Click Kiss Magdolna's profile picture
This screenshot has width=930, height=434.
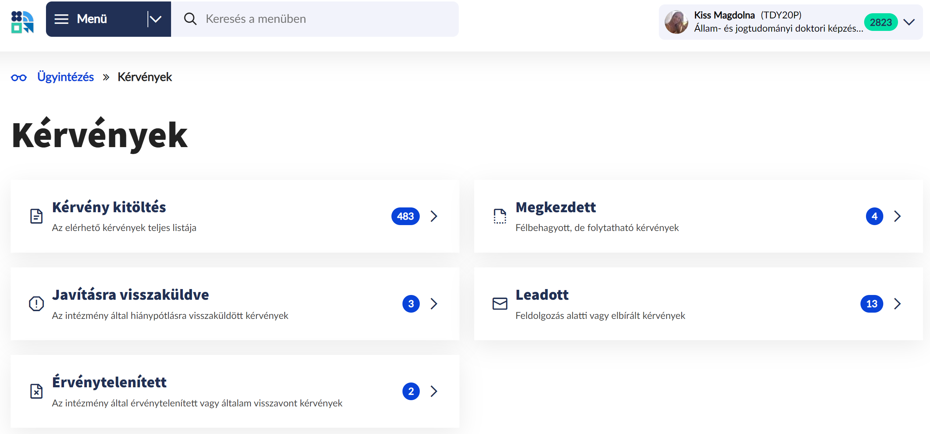click(676, 22)
